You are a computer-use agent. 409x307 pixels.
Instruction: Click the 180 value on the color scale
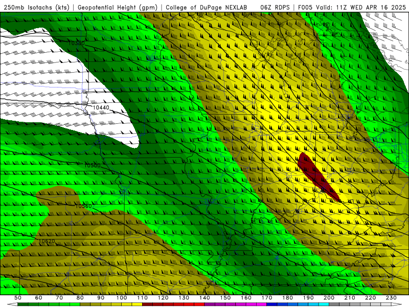pyautogui.click(x=287, y=298)
